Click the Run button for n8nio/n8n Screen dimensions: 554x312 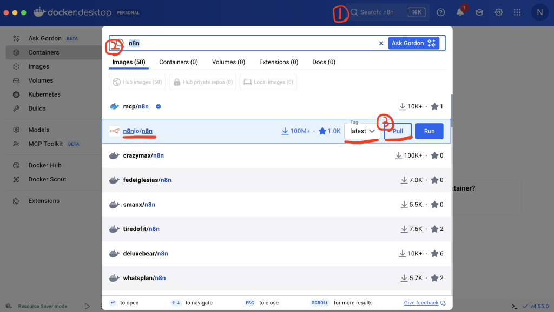click(429, 131)
